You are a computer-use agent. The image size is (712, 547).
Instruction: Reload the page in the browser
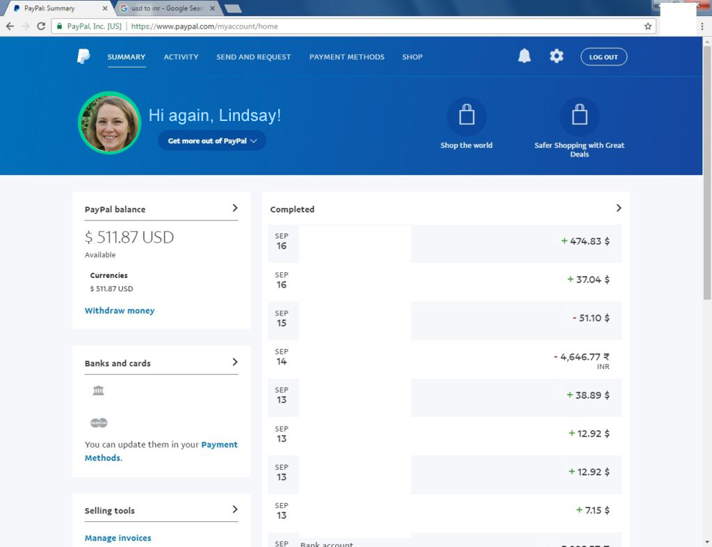41,26
